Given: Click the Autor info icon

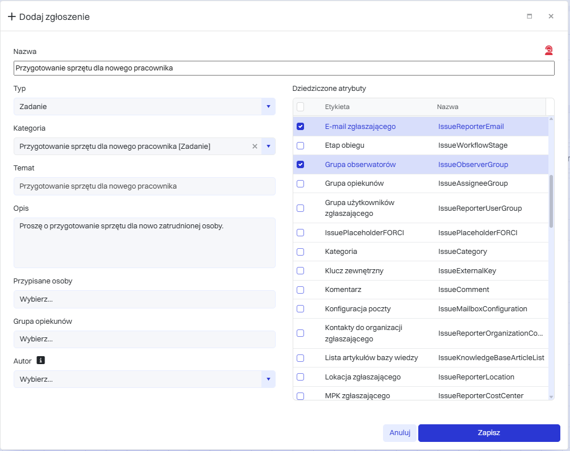Looking at the screenshot, I should (41, 360).
